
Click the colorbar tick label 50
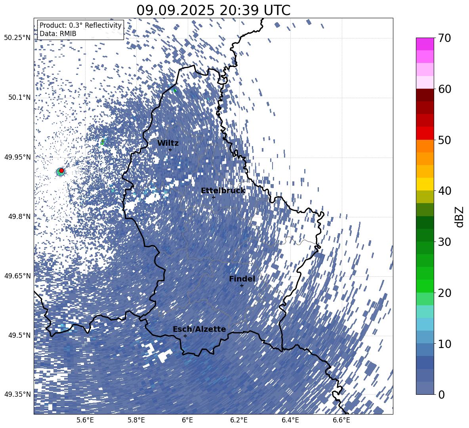coord(444,140)
